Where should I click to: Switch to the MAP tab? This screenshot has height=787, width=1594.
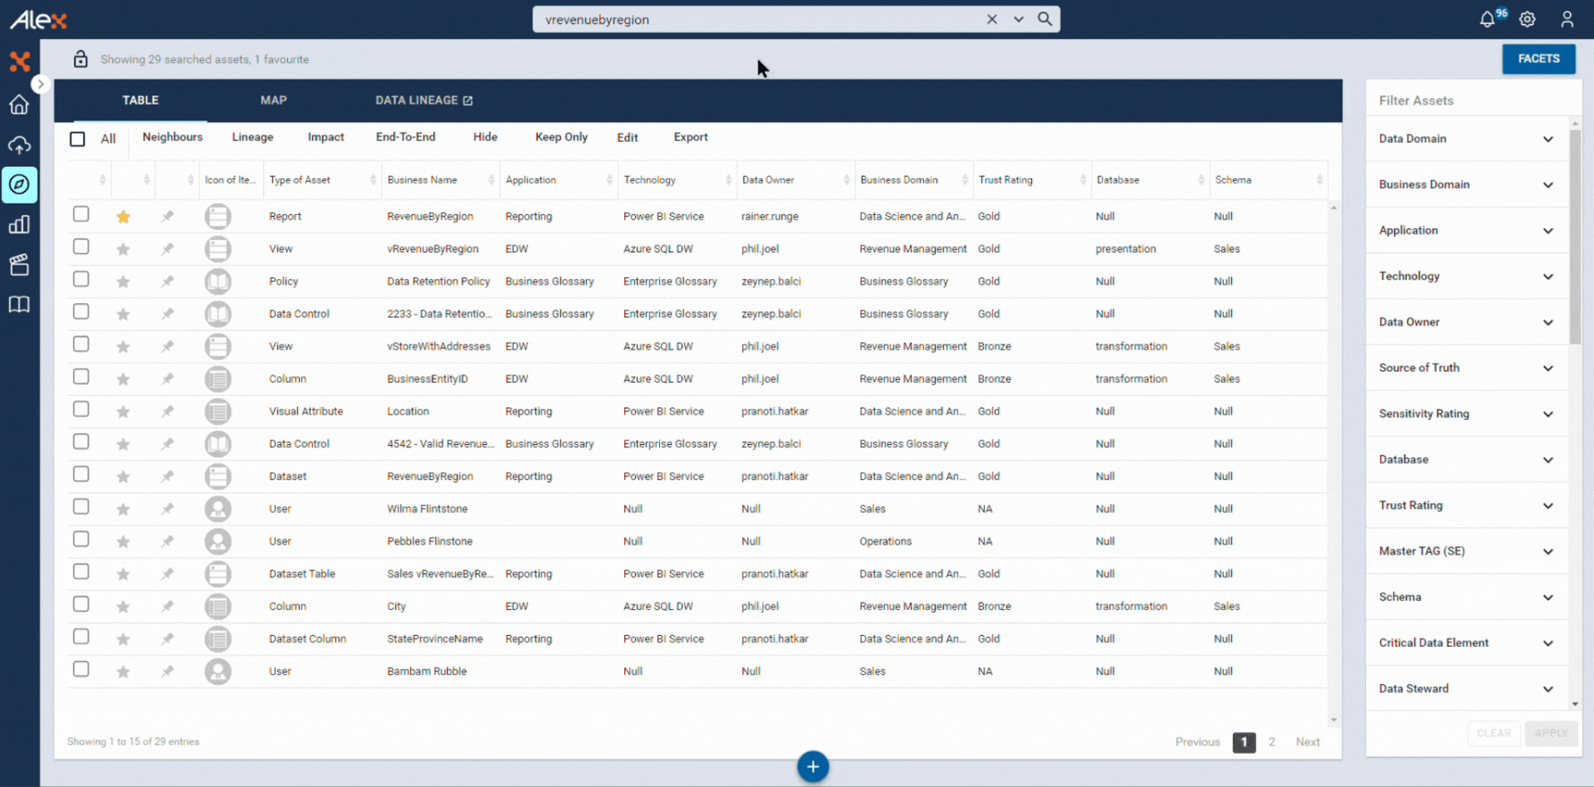[273, 100]
